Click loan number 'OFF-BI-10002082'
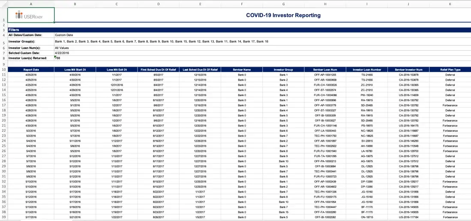 (325, 217)
